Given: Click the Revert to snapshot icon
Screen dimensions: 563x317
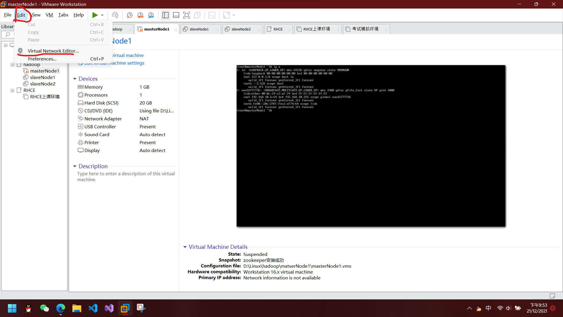Looking at the screenshot, I should (x=140, y=15).
